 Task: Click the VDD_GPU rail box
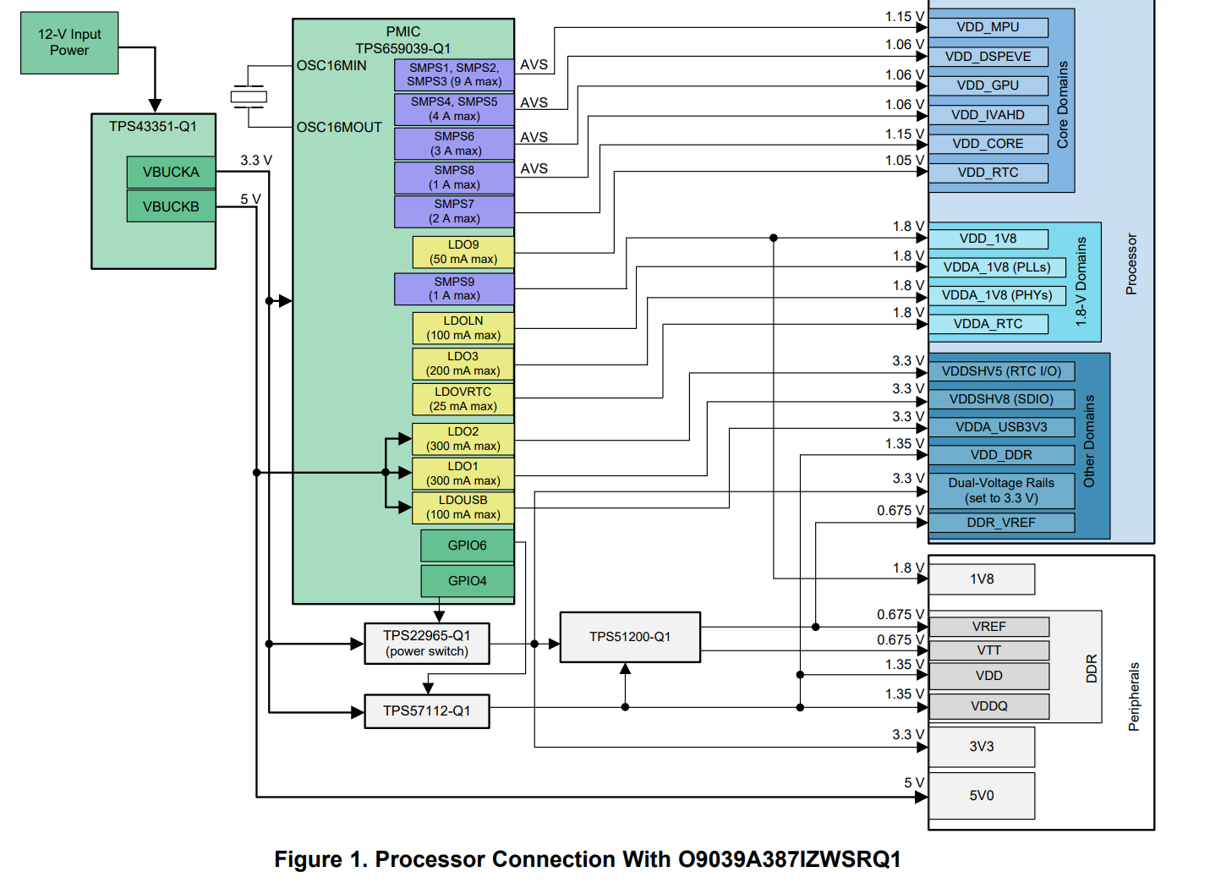point(988,85)
